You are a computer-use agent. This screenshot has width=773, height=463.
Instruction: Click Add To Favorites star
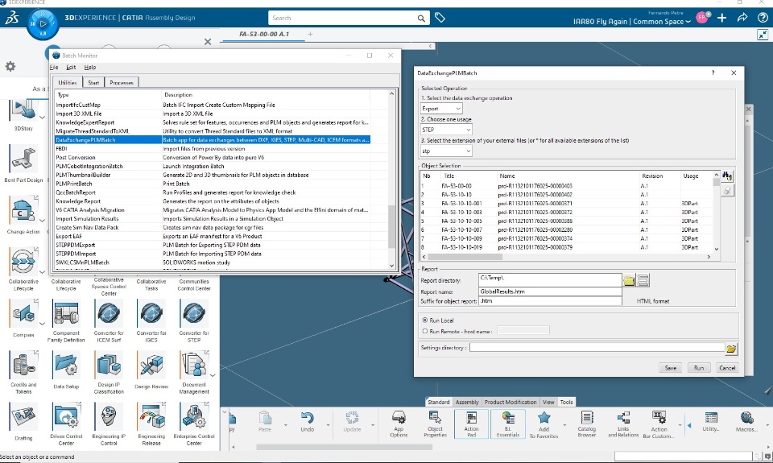tap(544, 424)
